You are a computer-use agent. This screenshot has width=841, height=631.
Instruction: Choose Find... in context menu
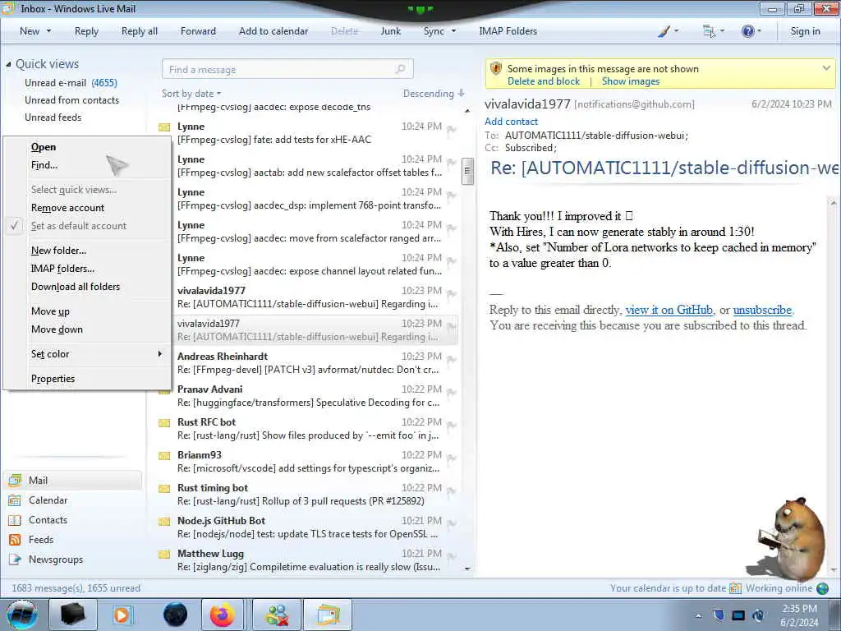[x=44, y=165]
